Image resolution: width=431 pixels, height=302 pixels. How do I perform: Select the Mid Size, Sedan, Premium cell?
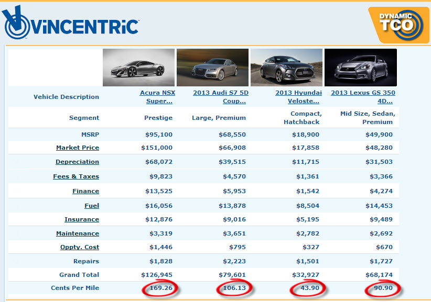(368, 118)
